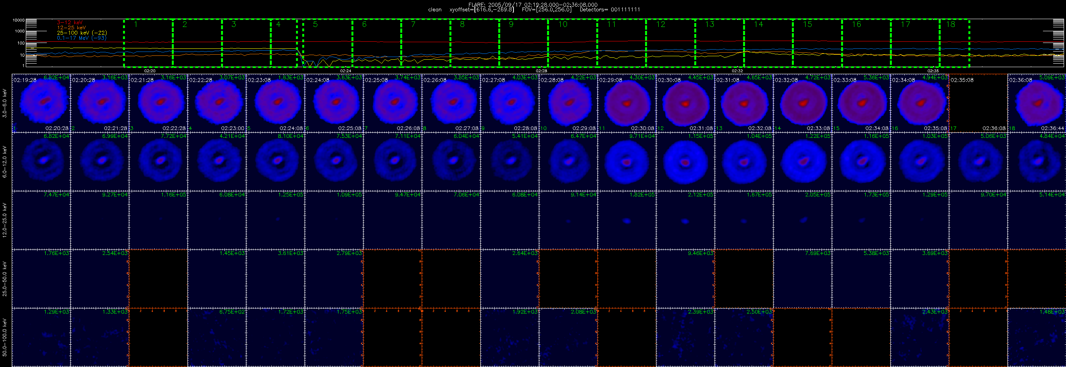Click the 'clean' algorithm label

pos(435,9)
